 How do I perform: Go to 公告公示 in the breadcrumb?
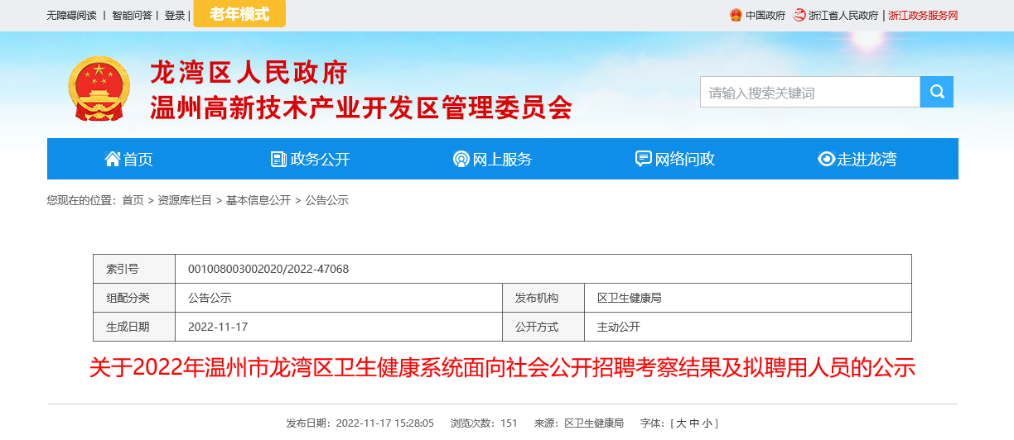327,200
